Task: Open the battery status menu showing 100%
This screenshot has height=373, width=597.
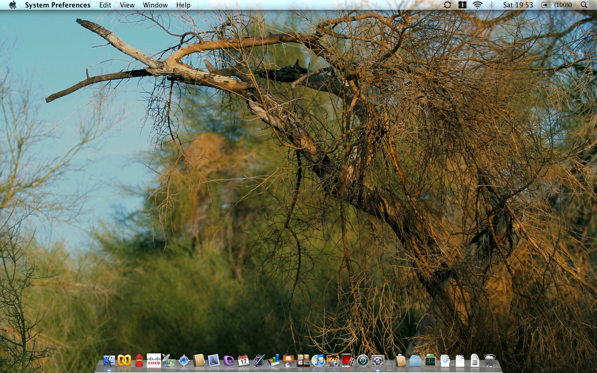Action: [557, 5]
